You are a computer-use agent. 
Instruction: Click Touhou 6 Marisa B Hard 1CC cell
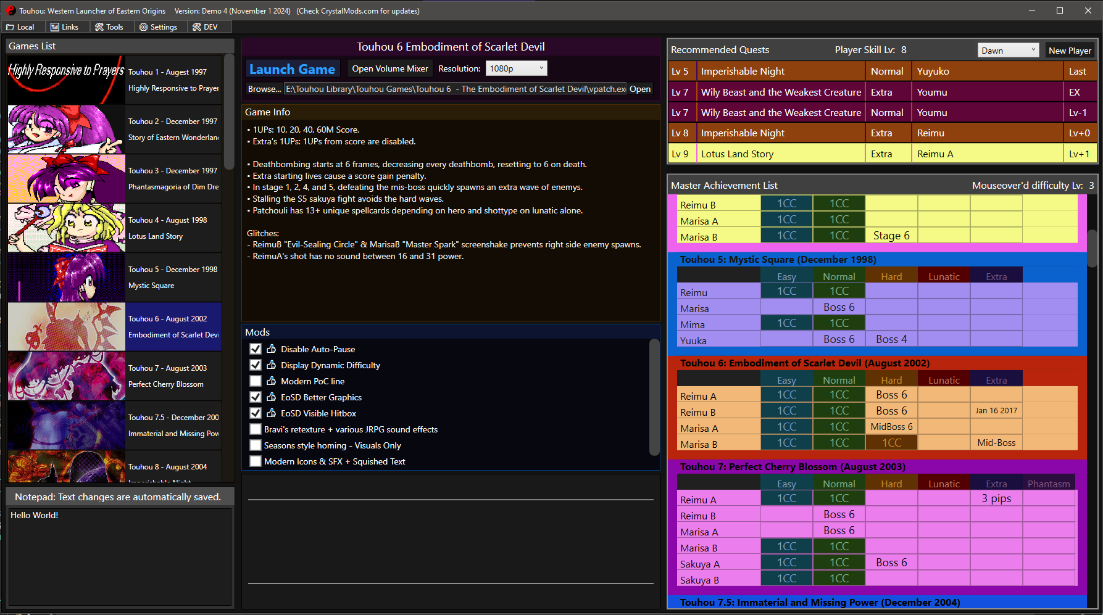pyautogui.click(x=891, y=443)
